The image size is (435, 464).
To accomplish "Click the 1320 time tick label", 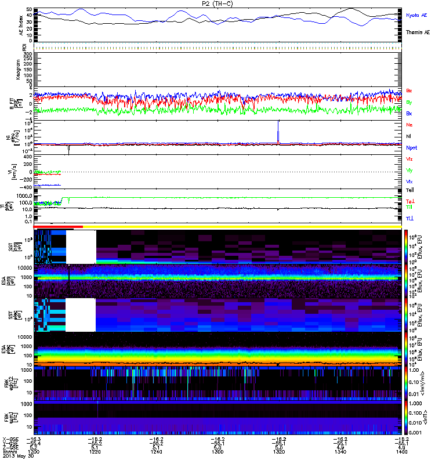I will (279, 452).
